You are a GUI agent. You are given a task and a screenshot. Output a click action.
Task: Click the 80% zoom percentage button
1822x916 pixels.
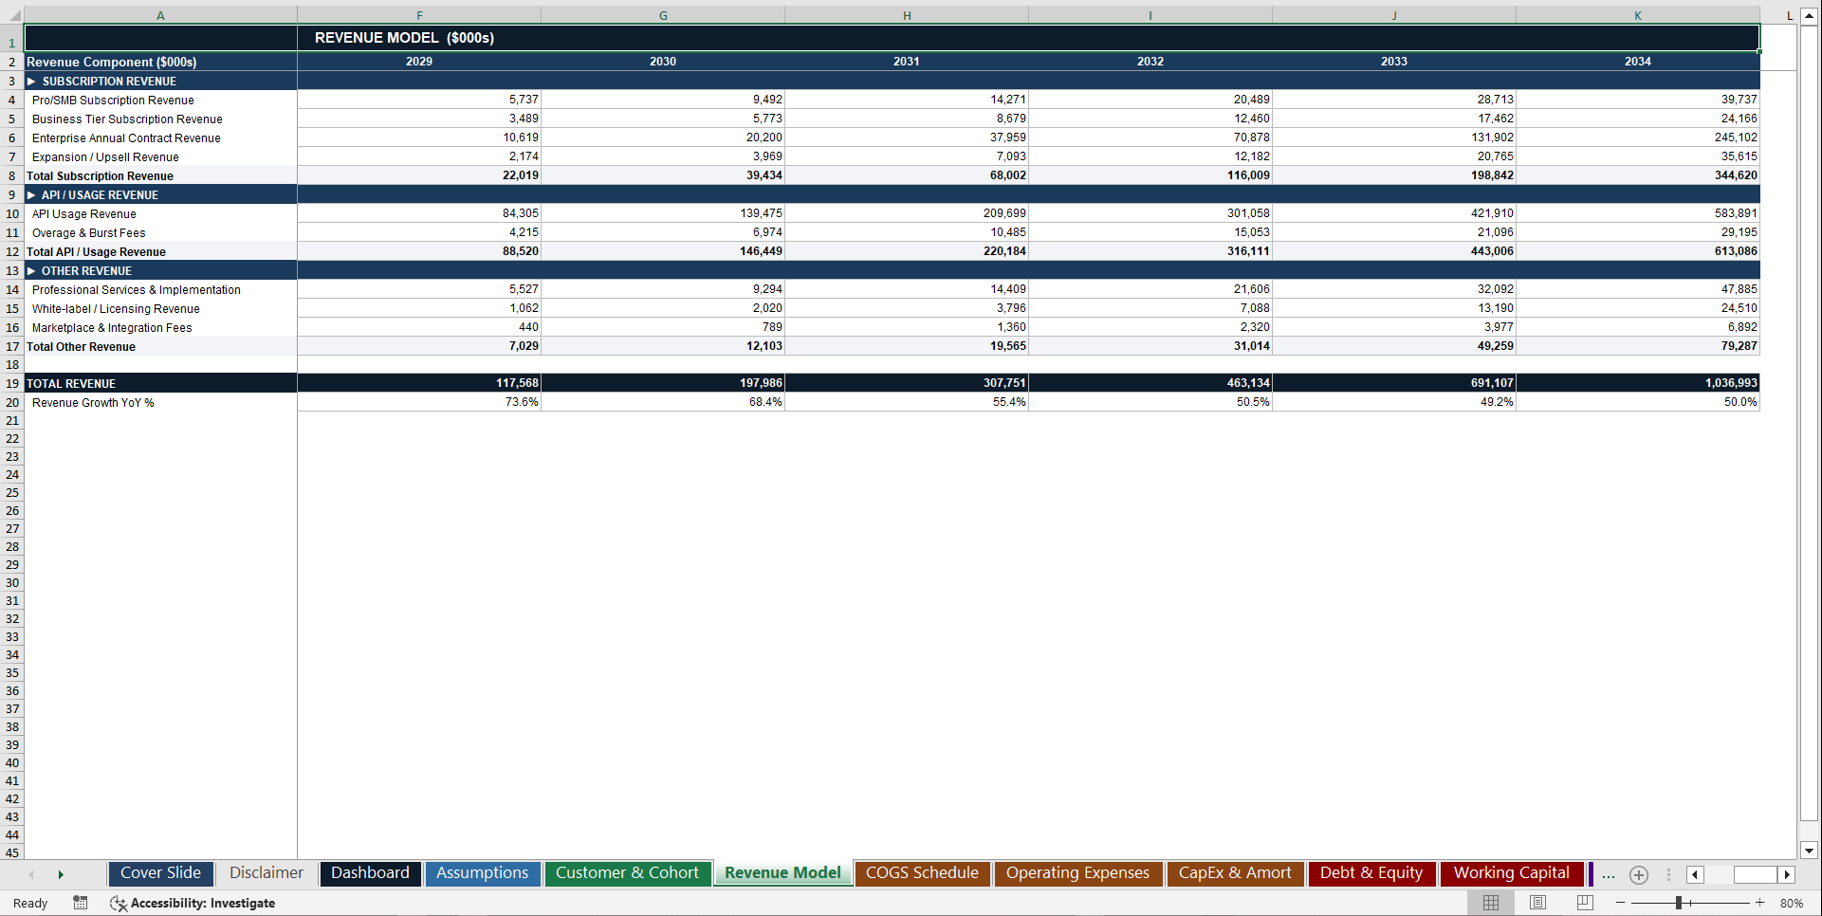(x=1791, y=903)
